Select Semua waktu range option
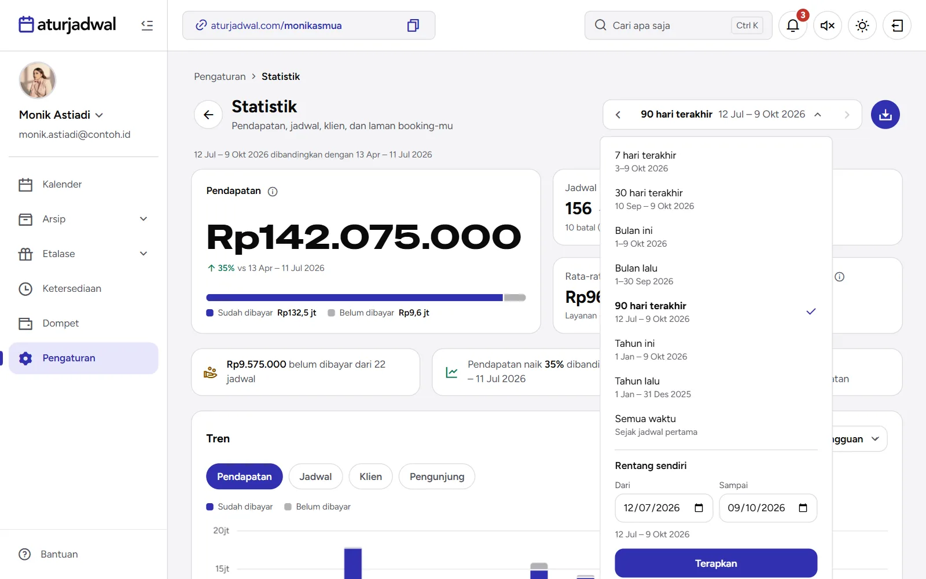Image resolution: width=926 pixels, height=579 pixels. 716,425
